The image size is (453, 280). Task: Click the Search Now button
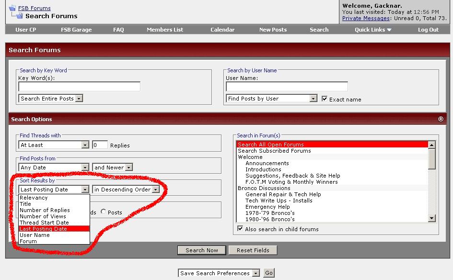coord(202,250)
